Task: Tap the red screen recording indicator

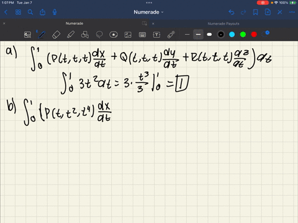Action: pyautogui.click(x=263, y=2)
